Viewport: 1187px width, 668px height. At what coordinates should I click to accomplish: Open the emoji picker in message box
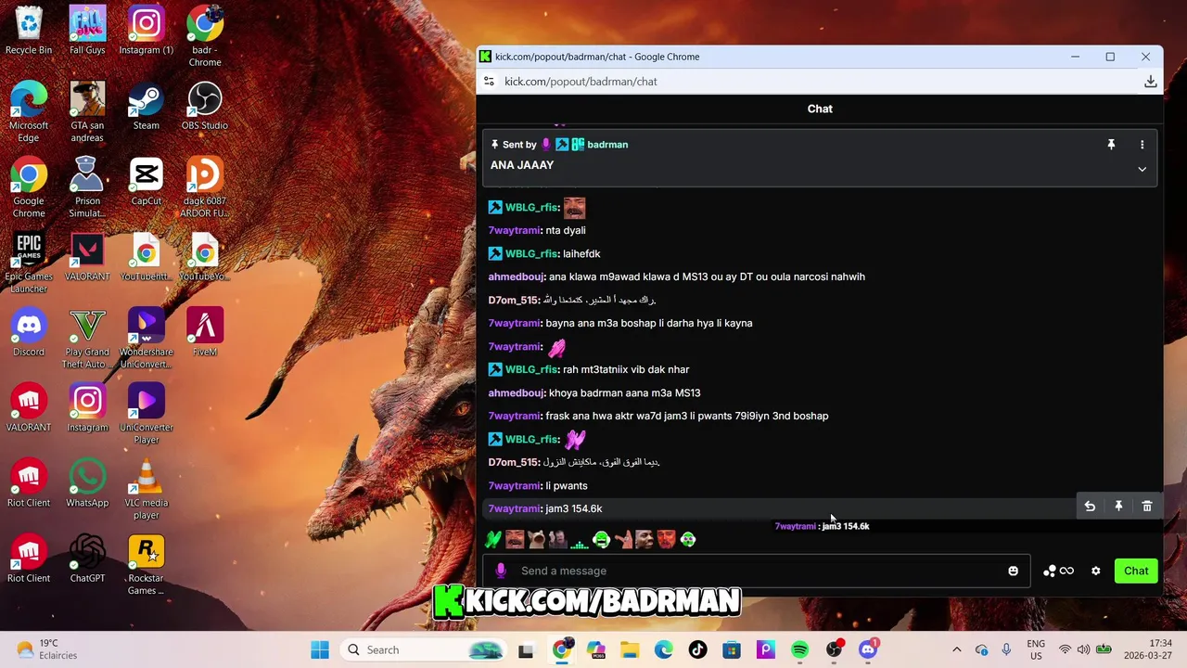pos(1013,571)
